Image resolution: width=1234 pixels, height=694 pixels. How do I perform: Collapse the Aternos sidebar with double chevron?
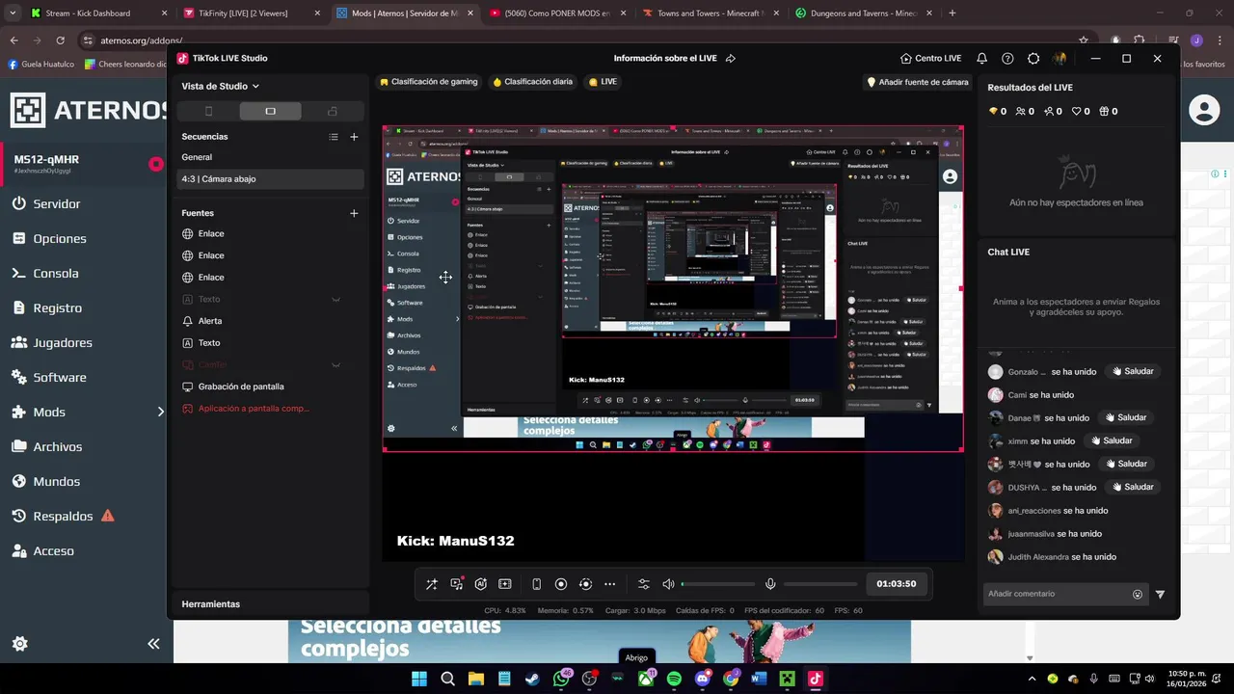[153, 644]
